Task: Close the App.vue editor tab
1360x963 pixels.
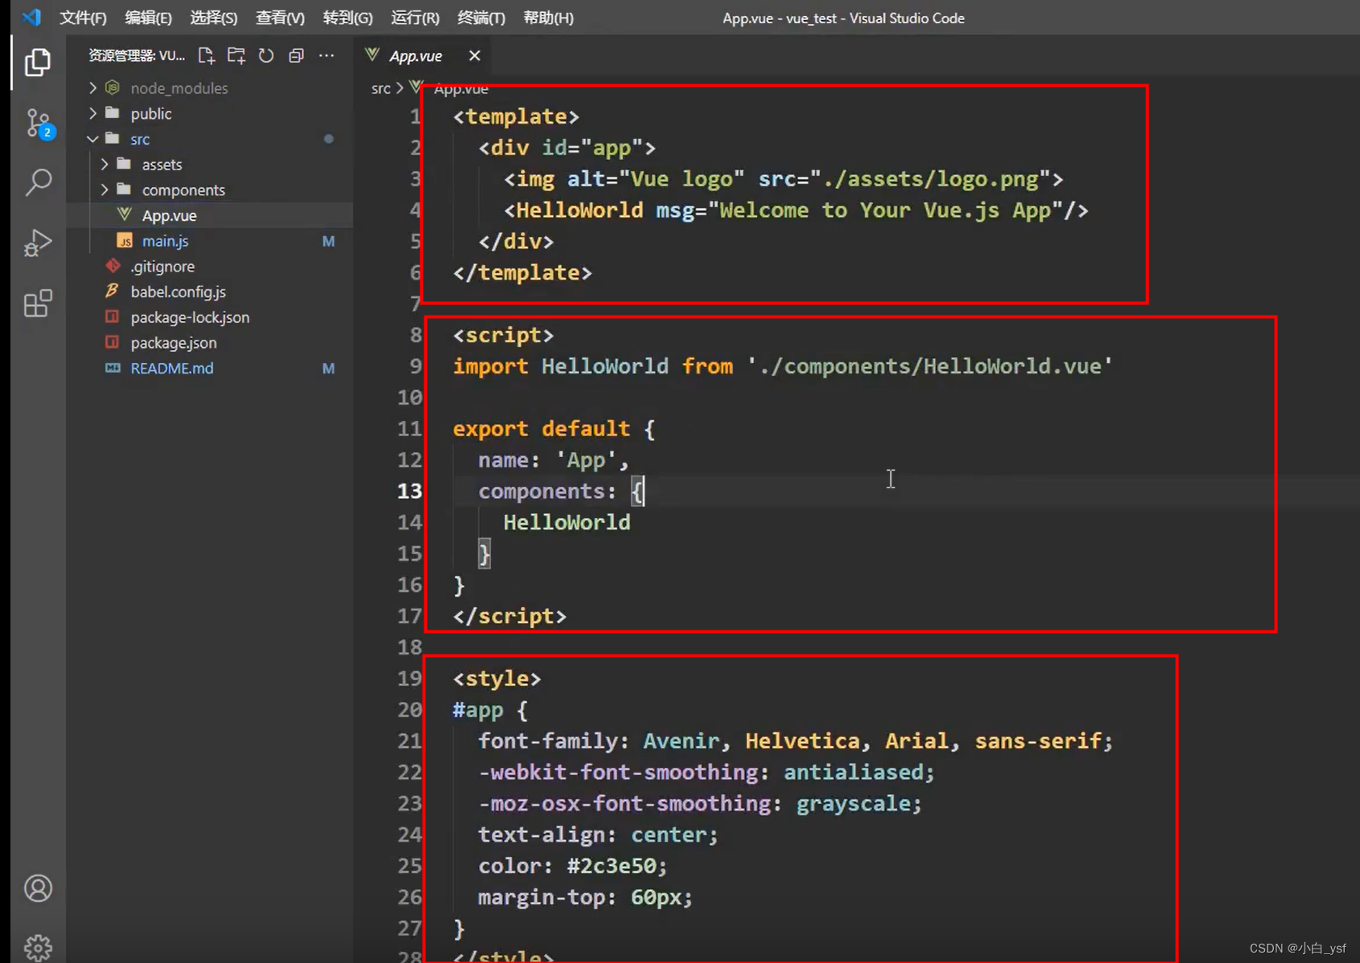Action: coord(474,55)
